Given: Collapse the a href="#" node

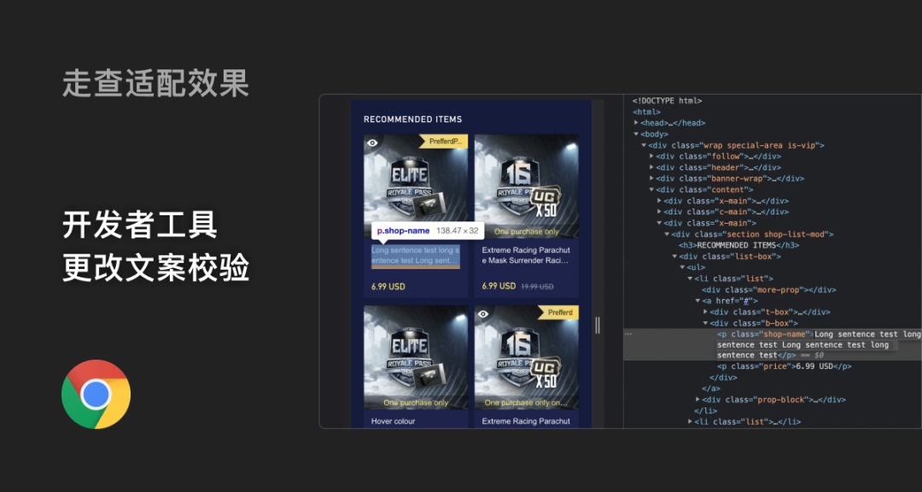Looking at the screenshot, I should coord(697,301).
